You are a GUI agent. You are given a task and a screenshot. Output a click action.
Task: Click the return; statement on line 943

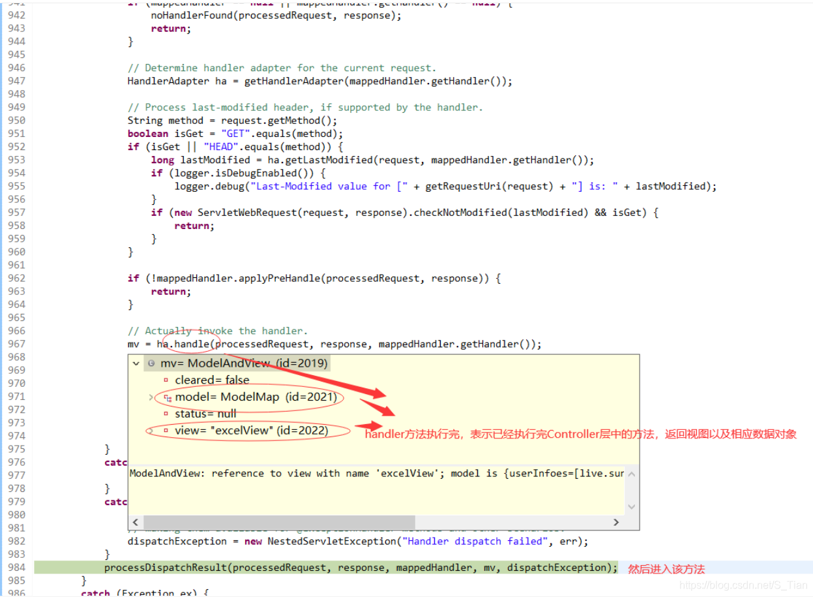pyautogui.click(x=171, y=29)
